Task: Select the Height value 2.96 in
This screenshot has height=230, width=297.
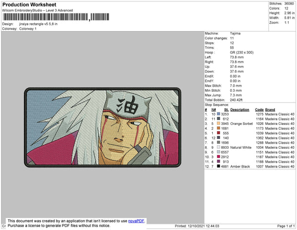Action: pyautogui.click(x=290, y=13)
